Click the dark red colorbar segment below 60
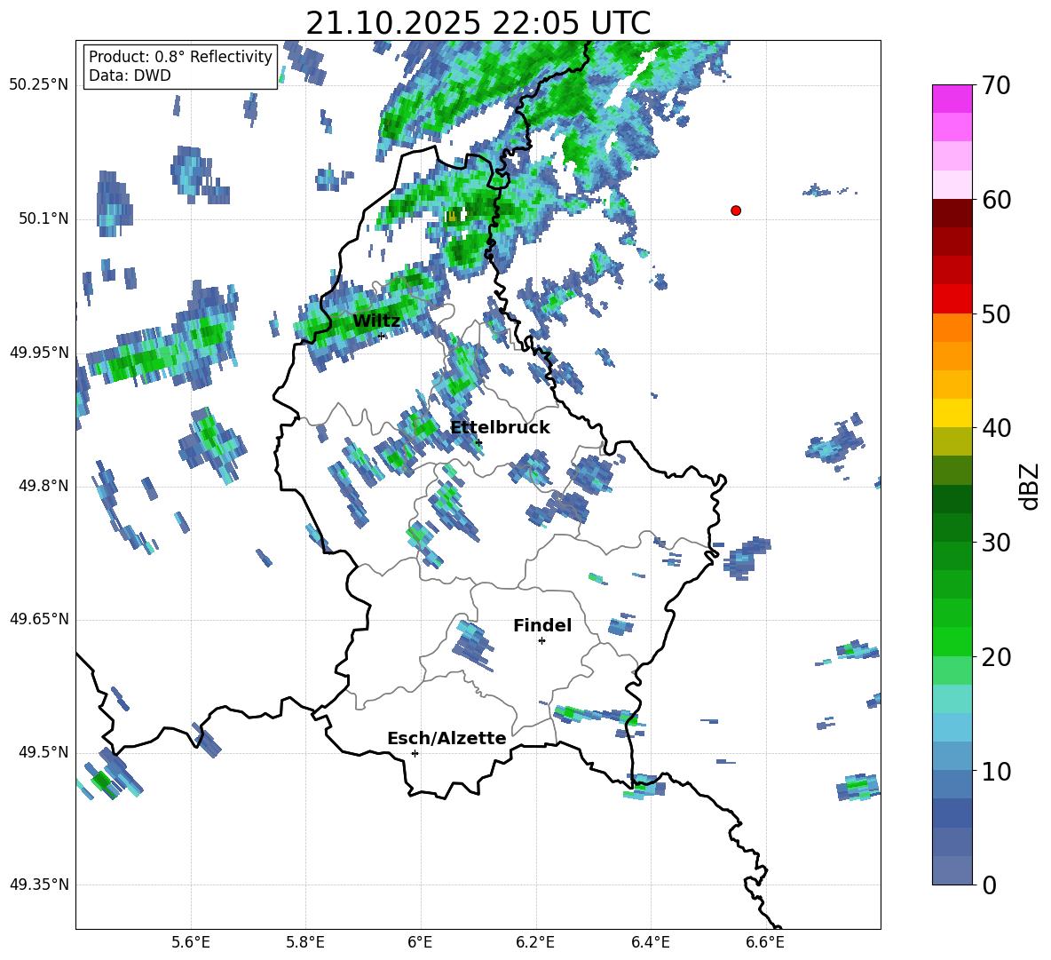1051x960 pixels. point(952,212)
